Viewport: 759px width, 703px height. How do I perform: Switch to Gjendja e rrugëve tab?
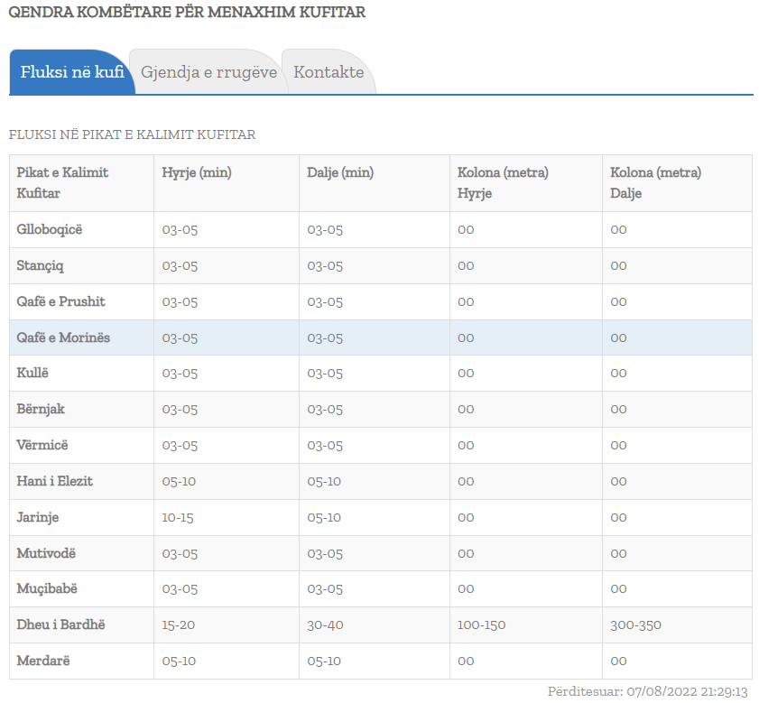(208, 72)
